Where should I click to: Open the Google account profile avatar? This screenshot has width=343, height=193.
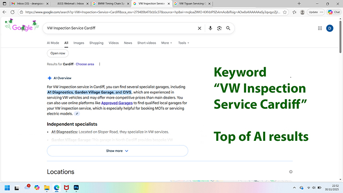coord(330,28)
